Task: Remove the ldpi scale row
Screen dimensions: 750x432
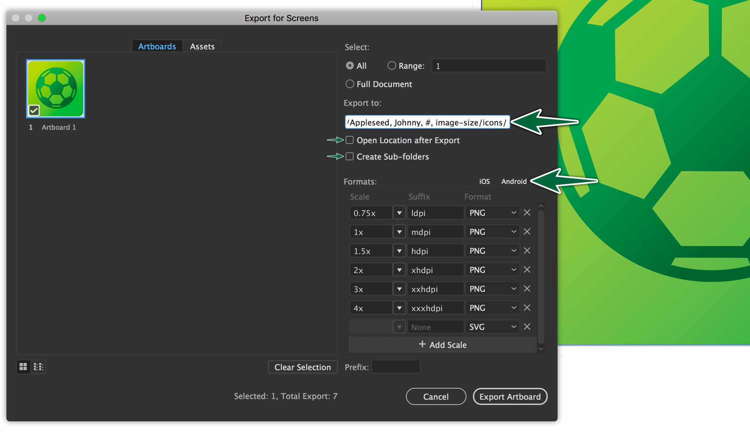Action: pos(527,213)
